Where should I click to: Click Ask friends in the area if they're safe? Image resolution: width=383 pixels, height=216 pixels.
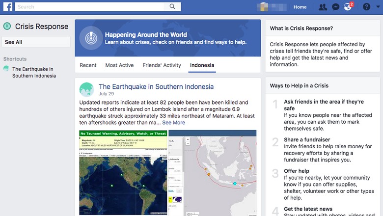click(324, 105)
